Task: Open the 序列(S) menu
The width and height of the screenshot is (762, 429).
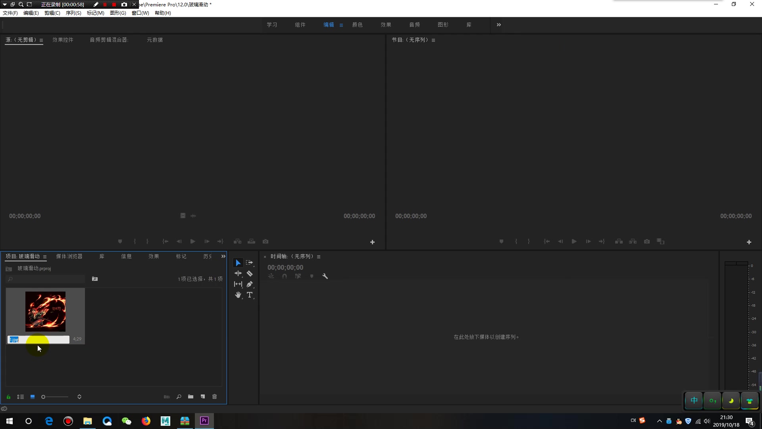Action: pos(73,13)
